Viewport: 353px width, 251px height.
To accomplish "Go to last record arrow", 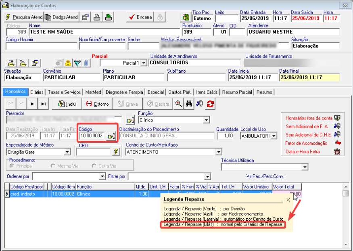I will [43, 104].
